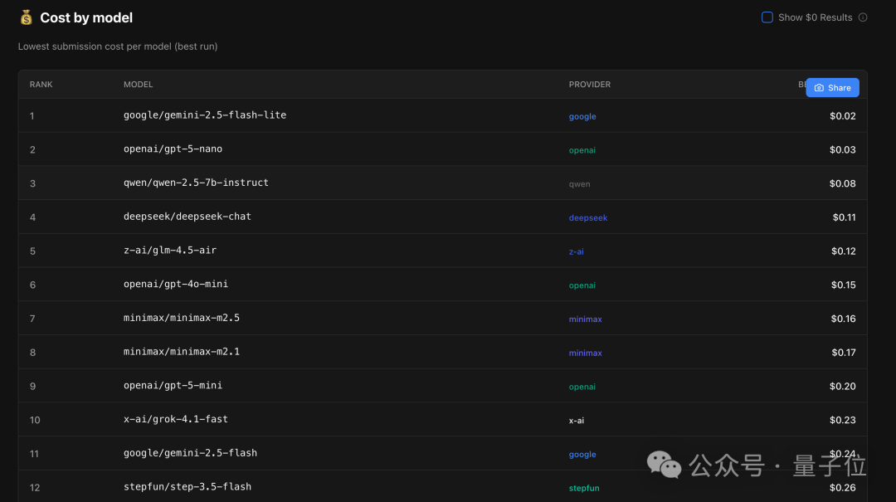Enable the Show $0 Results checkbox
This screenshot has width=896, height=502.
767,17
